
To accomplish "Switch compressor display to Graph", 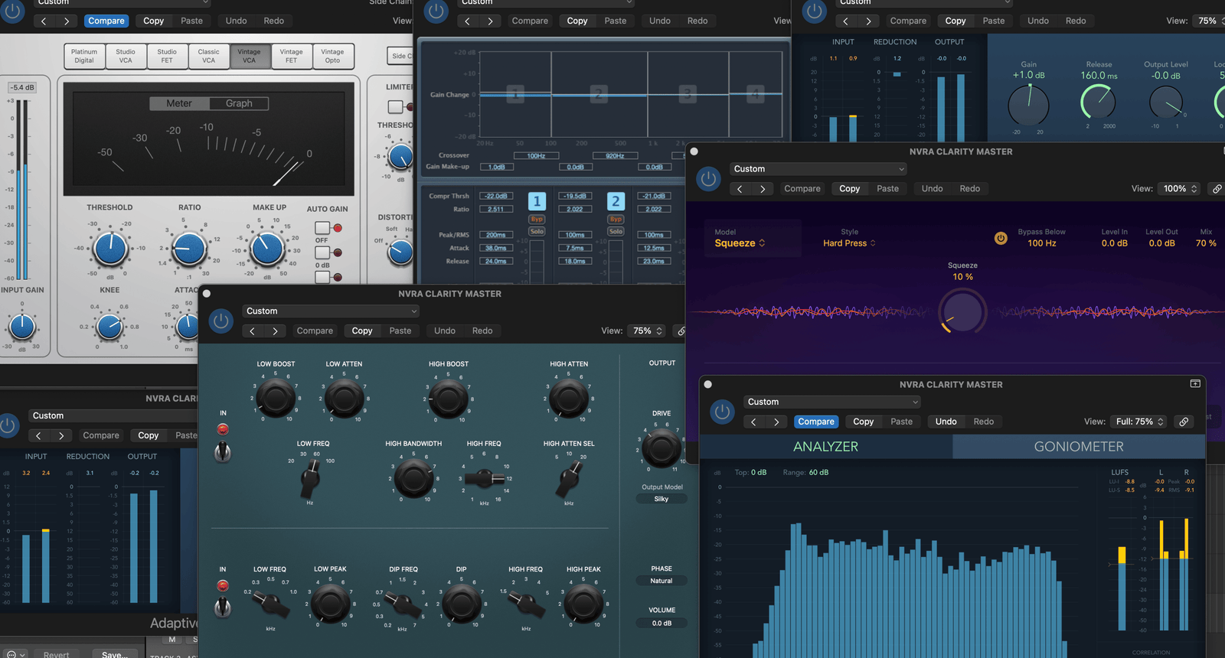I will click(239, 103).
